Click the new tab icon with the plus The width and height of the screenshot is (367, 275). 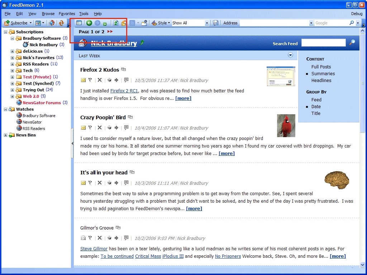(x=144, y=23)
